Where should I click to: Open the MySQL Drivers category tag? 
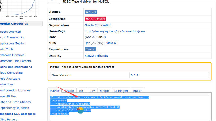pos(95,19)
